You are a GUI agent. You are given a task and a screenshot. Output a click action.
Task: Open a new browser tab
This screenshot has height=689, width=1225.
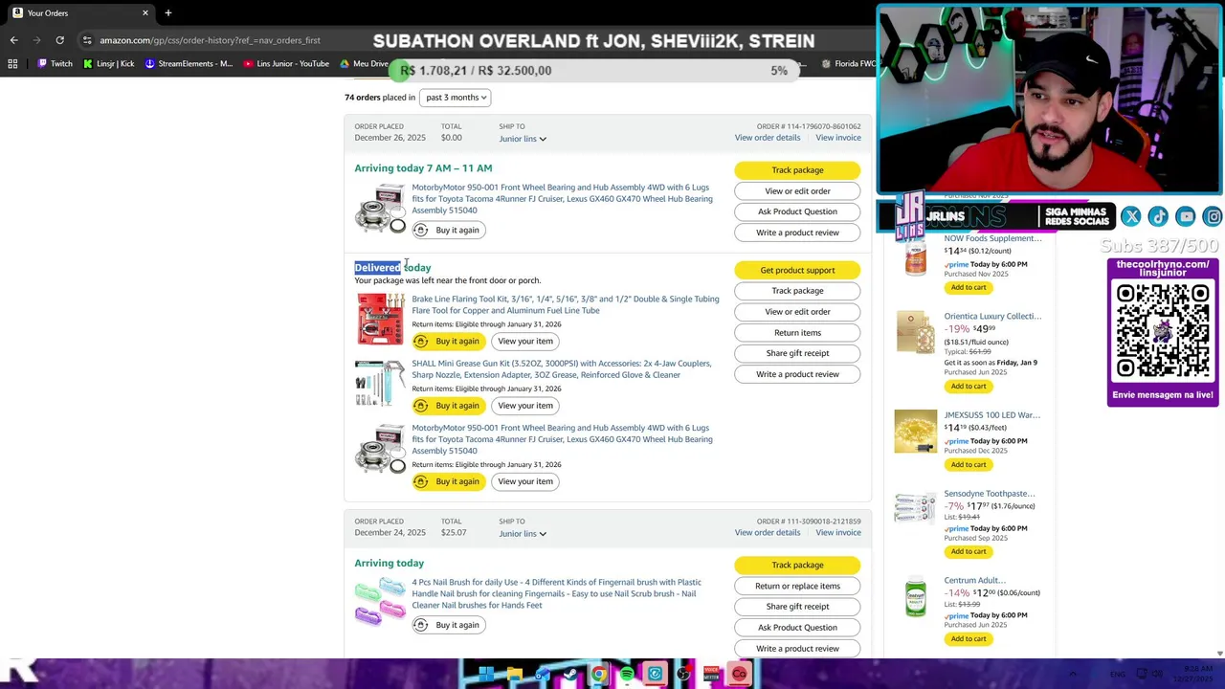[x=167, y=13]
